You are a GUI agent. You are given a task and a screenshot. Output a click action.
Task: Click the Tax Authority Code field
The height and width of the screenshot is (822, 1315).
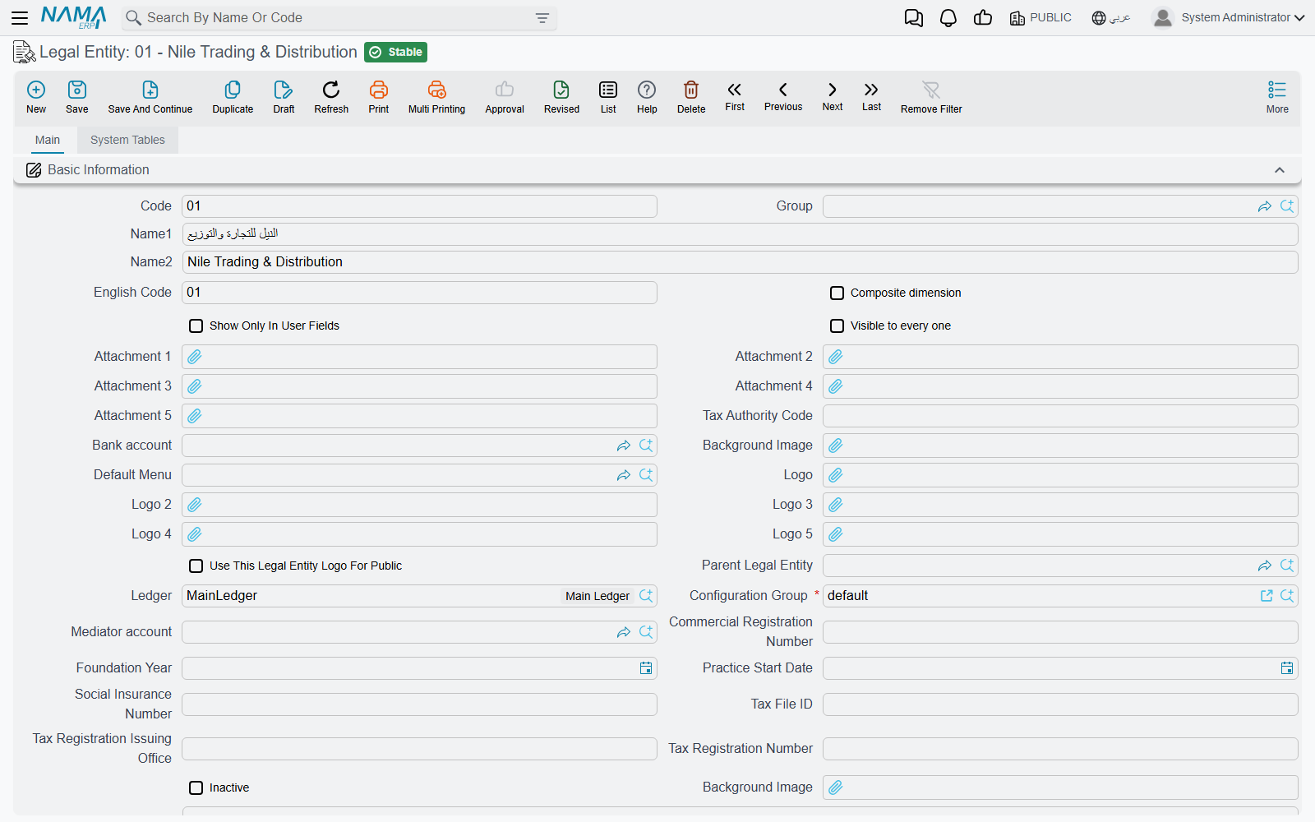(x=1060, y=416)
